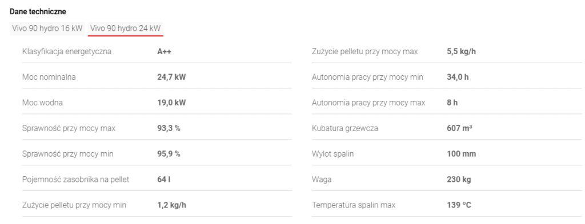
Task: Click the Dane techniczne heading
Action: pos(38,12)
